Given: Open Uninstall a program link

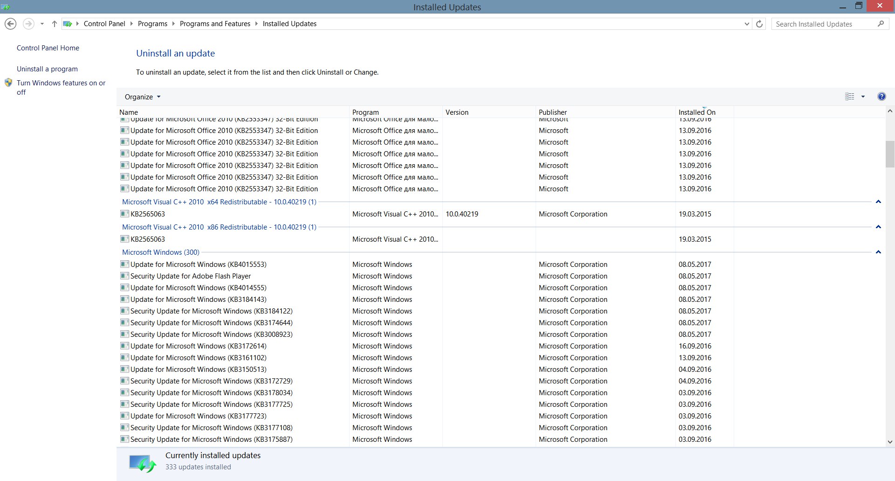Looking at the screenshot, I should click(x=47, y=69).
